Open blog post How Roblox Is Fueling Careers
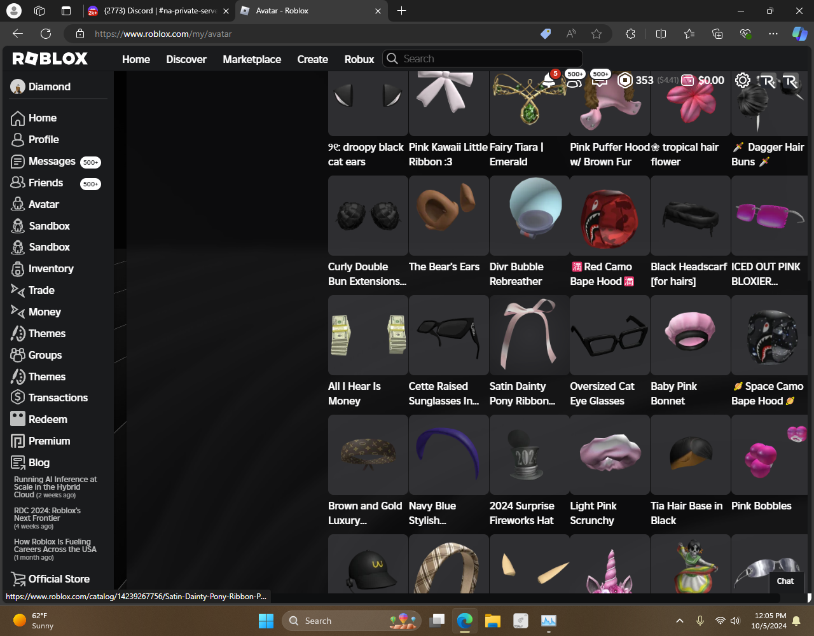Screen dimensions: 814x636 click(55, 549)
